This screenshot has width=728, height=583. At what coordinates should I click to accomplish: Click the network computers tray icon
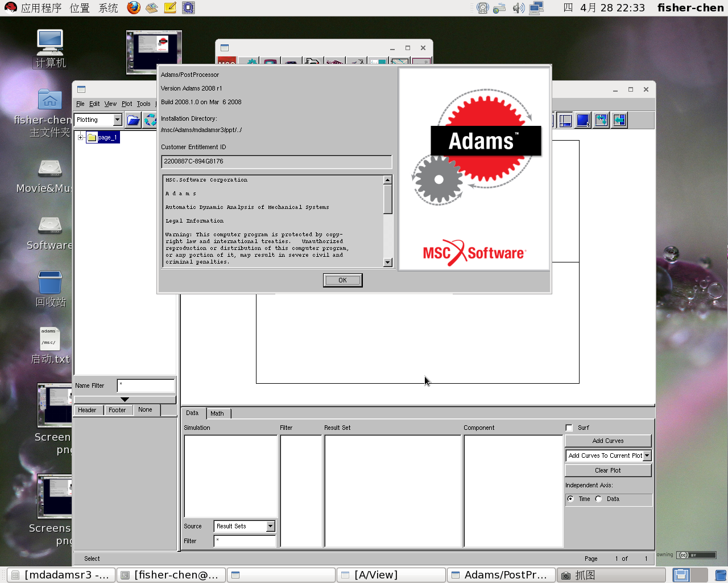tap(536, 8)
